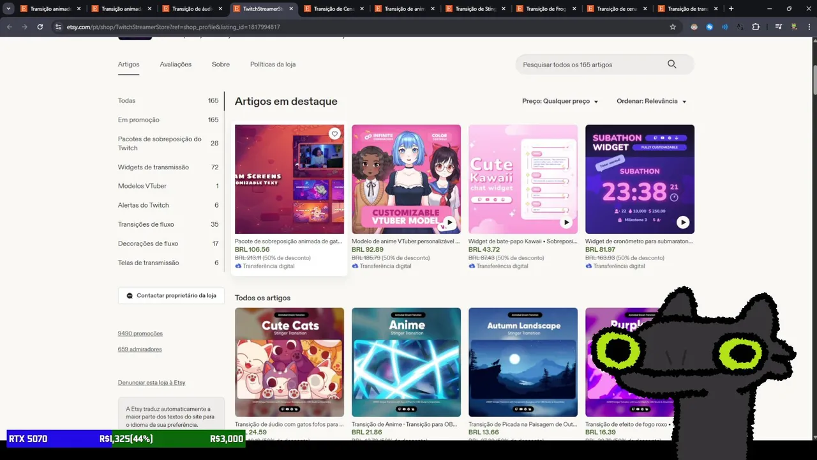Switch to the Políticas da loja tab

273,64
